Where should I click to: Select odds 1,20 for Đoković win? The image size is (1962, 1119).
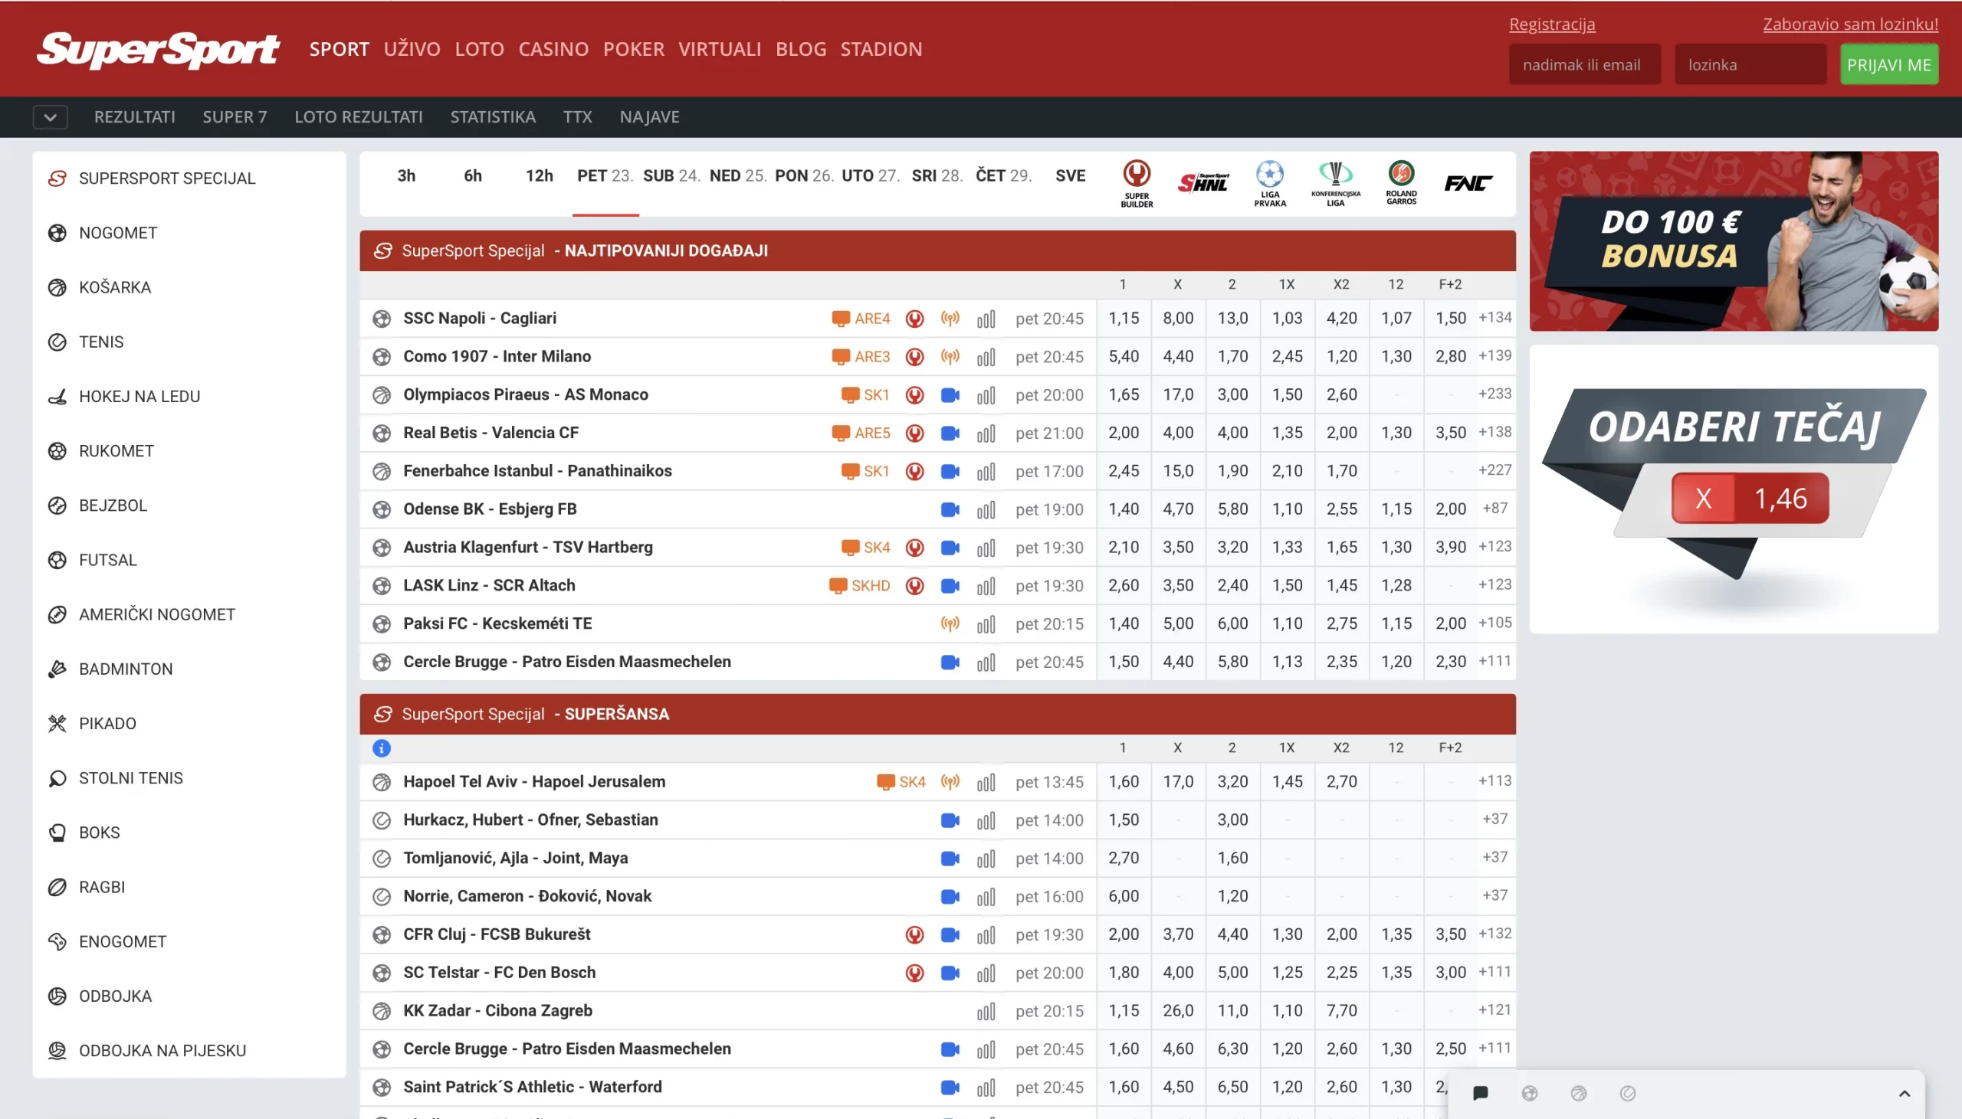pos(1232,896)
